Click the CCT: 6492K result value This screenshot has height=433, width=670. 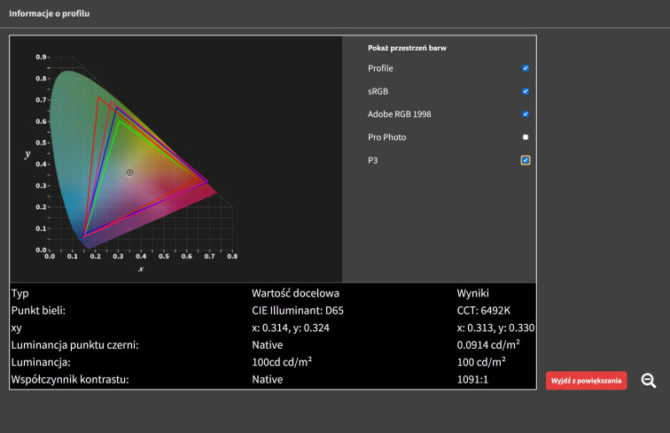[484, 311]
